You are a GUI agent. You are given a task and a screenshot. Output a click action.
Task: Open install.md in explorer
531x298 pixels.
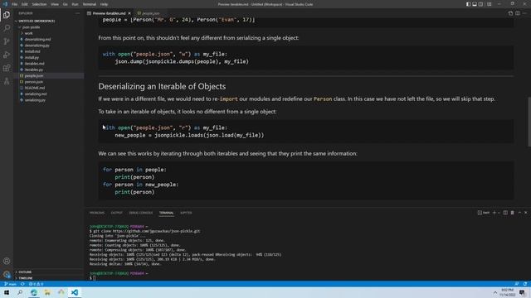[x=32, y=51]
